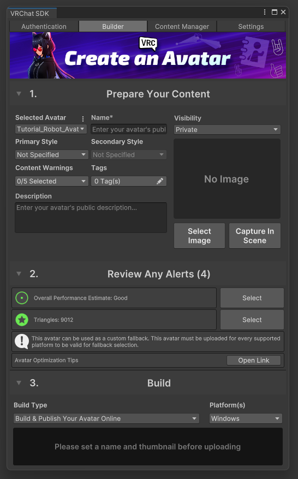
Task: Open the Selected Avatar options menu
Action: (83, 118)
